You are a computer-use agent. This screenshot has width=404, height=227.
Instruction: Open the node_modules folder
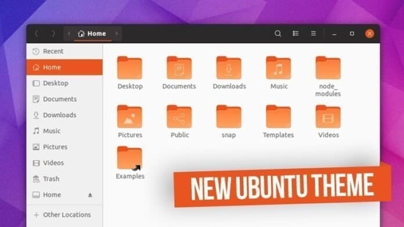click(x=328, y=68)
